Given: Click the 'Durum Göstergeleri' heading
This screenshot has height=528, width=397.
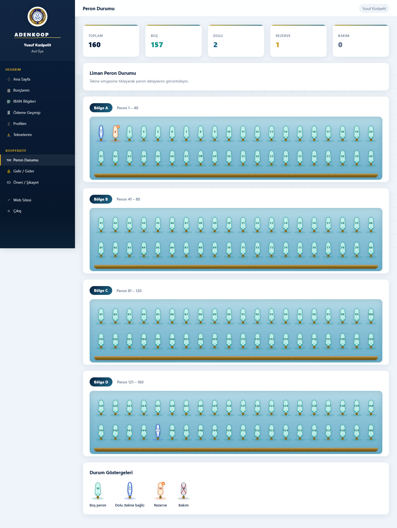Looking at the screenshot, I should tap(111, 473).
